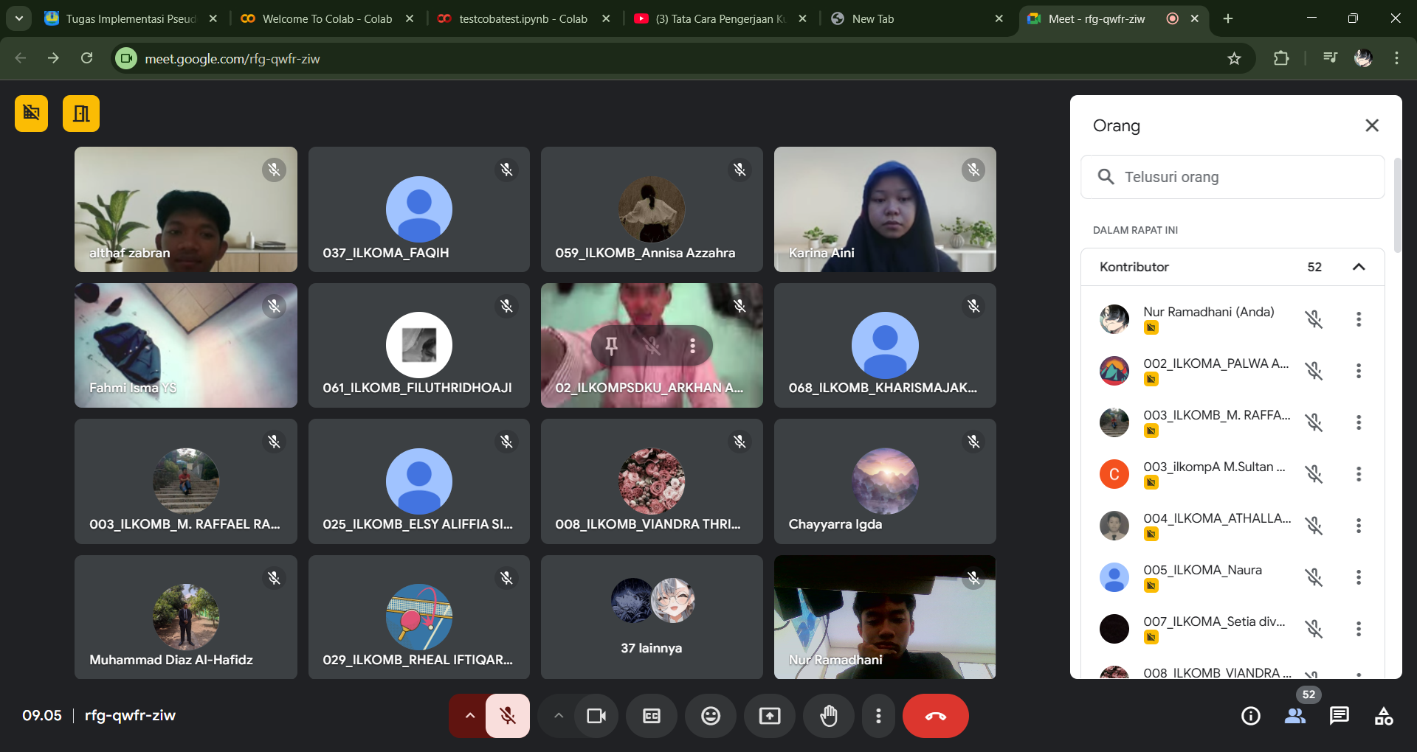Open chat messages panel icon
The image size is (1417, 752).
[1339, 716]
